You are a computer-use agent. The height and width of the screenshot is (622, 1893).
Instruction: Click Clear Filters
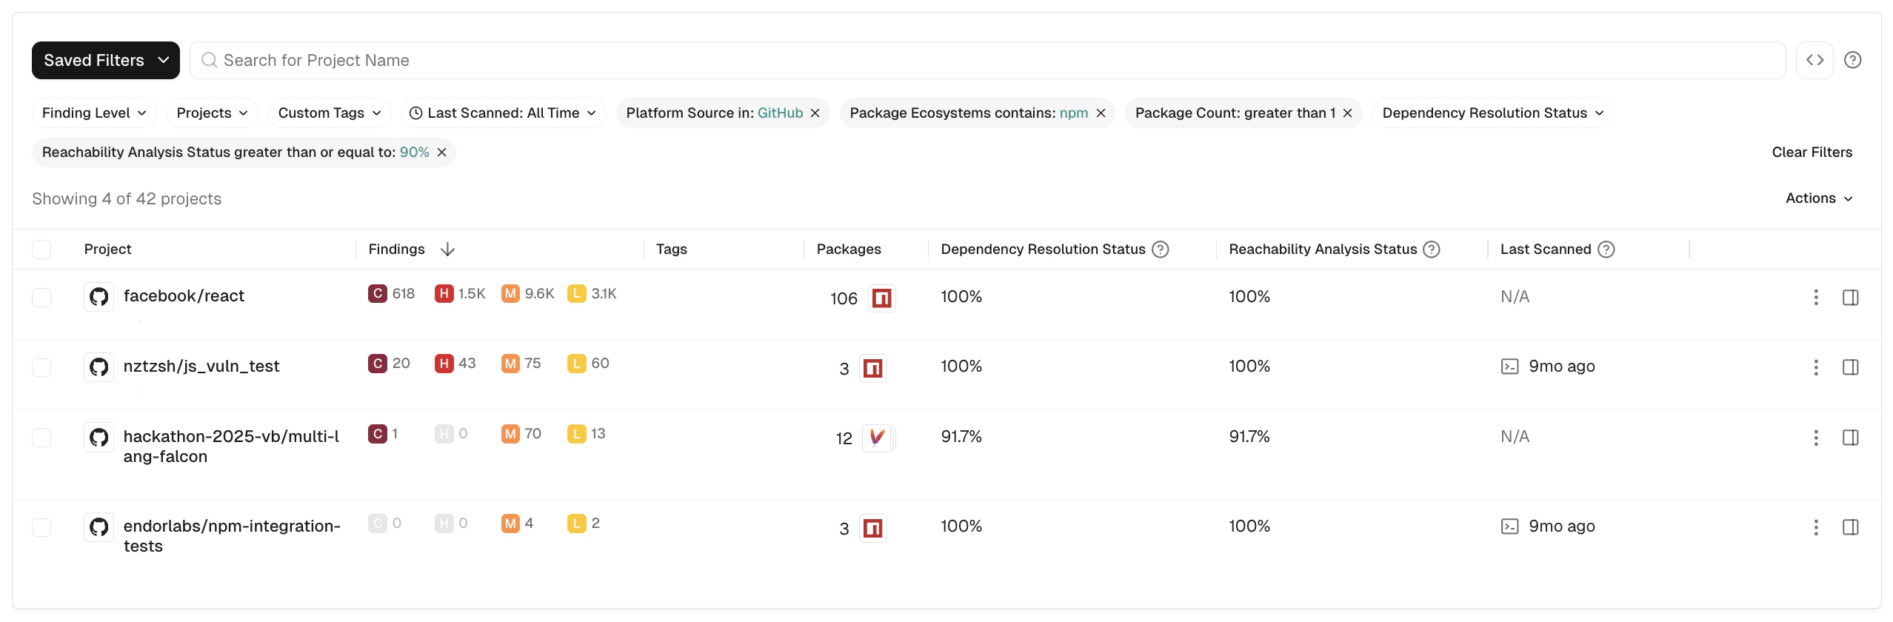1812,152
